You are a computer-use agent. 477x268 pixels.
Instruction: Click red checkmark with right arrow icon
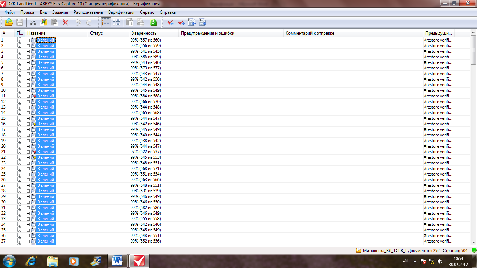coord(181,22)
